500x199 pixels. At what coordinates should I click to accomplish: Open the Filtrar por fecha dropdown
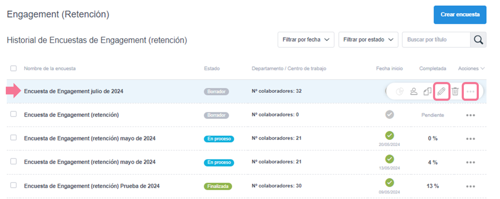coord(306,40)
